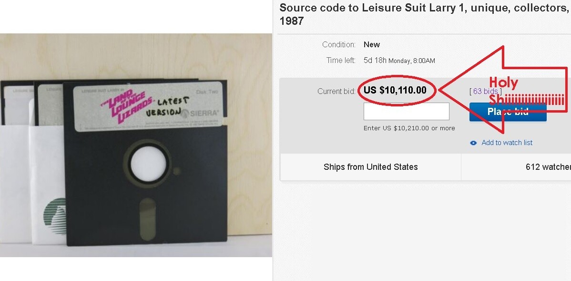Open the 63 bids link

pyautogui.click(x=485, y=91)
